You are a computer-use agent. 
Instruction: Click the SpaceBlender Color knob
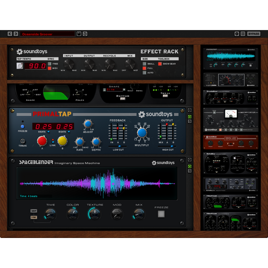[x=72, y=214]
